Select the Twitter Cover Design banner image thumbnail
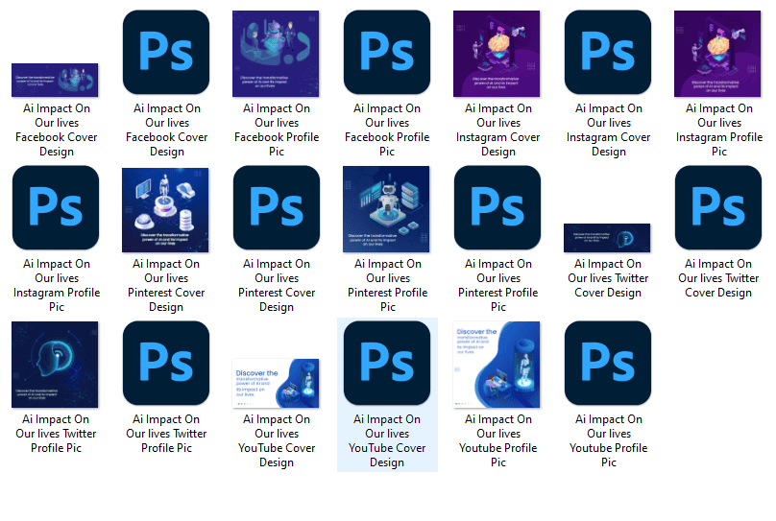Viewport: 776px width, 521px height. click(x=607, y=238)
